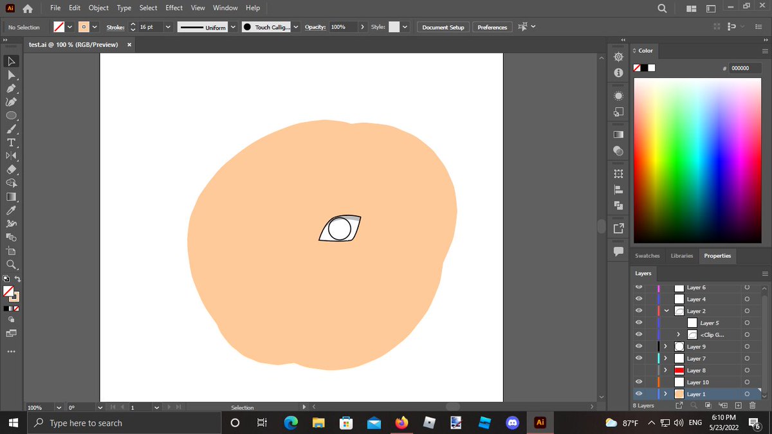Viewport: 772px width, 434px height.
Task: Open Discord from the taskbar
Action: coord(513,422)
